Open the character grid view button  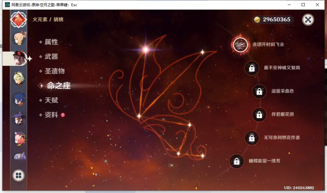pos(19,175)
